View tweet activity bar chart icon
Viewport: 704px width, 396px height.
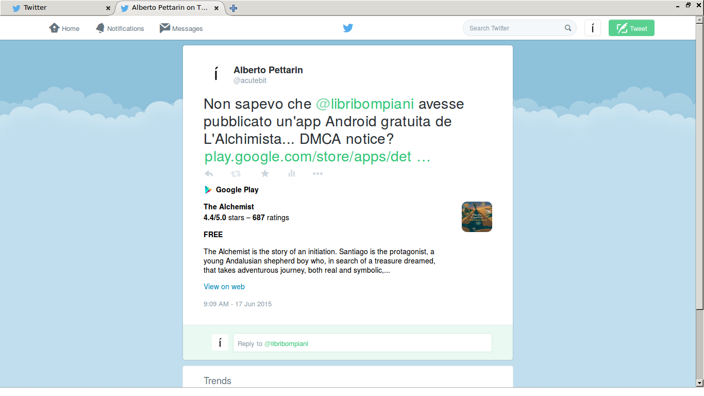pyautogui.click(x=292, y=174)
